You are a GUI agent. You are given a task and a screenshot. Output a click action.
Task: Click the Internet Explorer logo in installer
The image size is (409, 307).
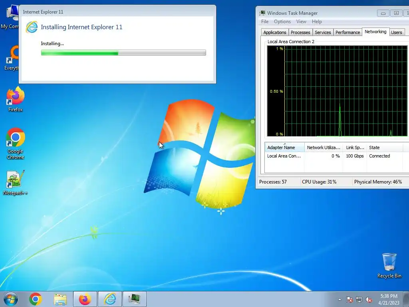pos(32,27)
